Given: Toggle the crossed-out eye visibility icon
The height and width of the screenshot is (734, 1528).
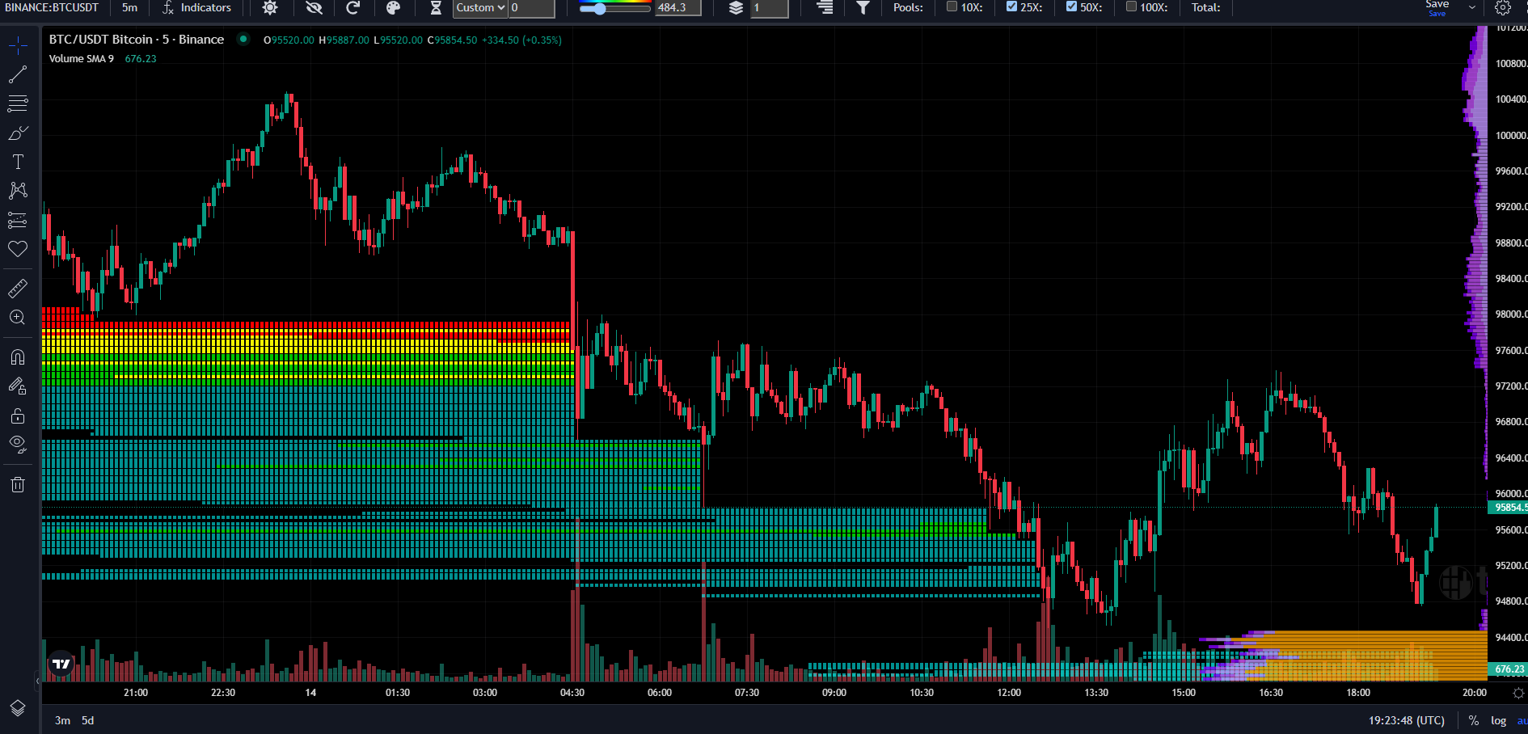Looking at the screenshot, I should click(x=314, y=8).
